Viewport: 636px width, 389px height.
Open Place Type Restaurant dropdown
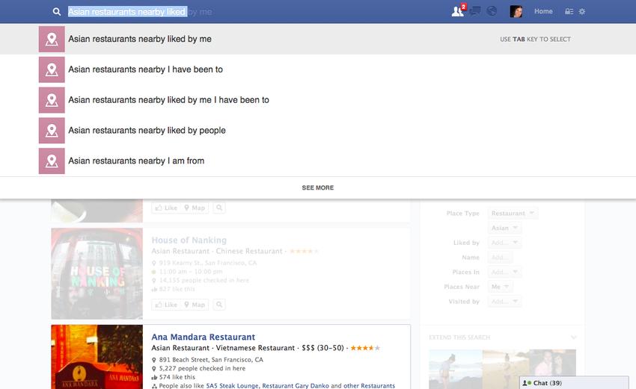(x=513, y=214)
